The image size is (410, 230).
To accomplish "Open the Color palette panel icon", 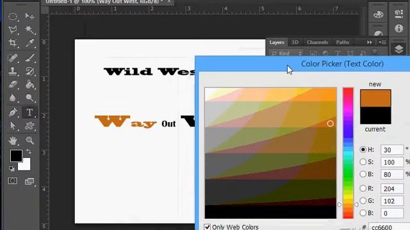I will click(378, 14).
